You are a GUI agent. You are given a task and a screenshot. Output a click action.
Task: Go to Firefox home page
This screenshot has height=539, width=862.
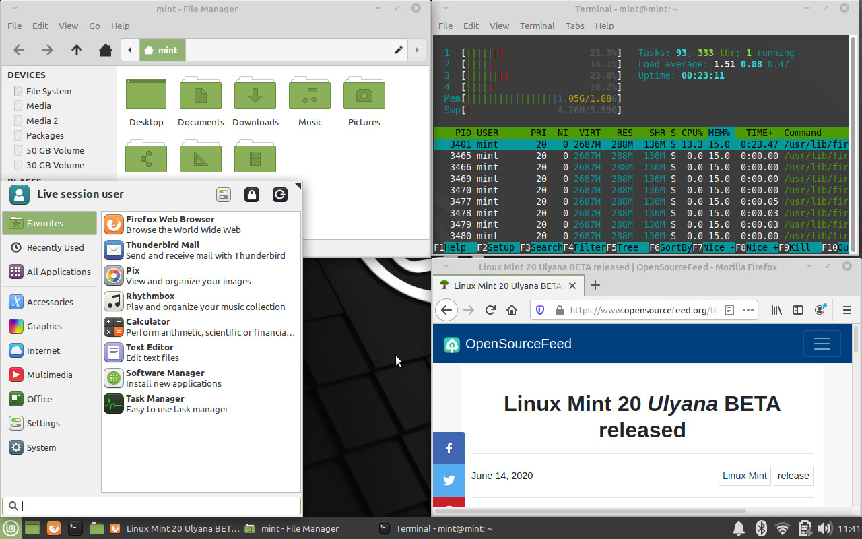(x=512, y=310)
